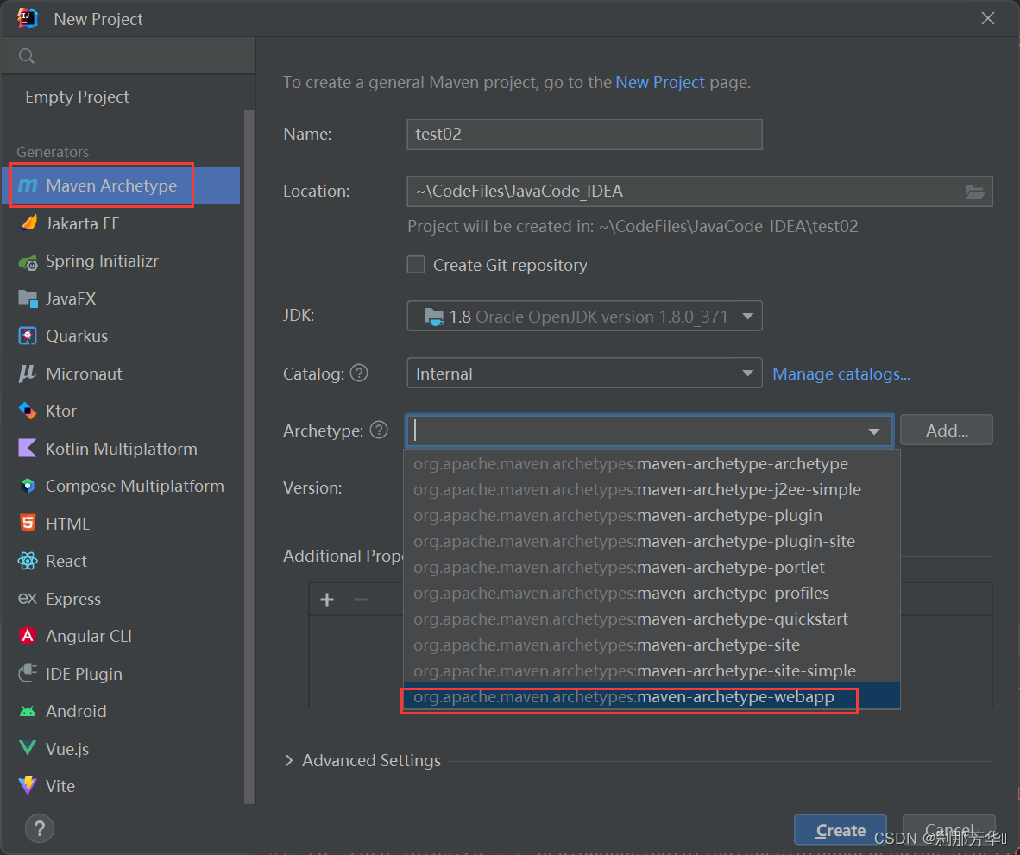Click the Create button
Image resolution: width=1020 pixels, height=855 pixels.
tap(841, 830)
